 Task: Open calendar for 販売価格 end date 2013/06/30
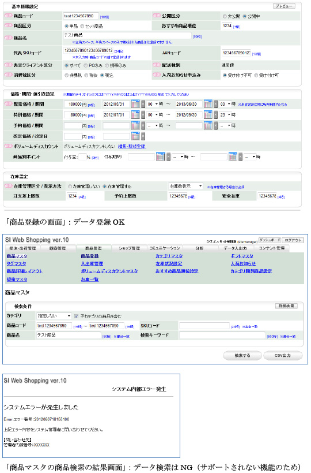(x=208, y=104)
